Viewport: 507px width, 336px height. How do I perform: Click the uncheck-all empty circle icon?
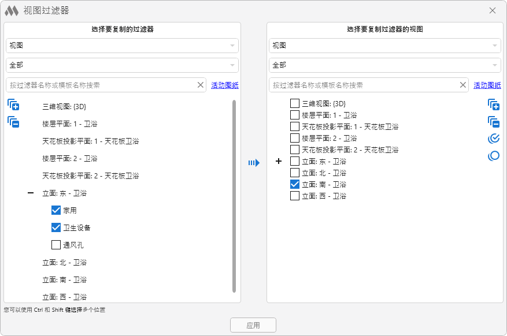click(493, 156)
